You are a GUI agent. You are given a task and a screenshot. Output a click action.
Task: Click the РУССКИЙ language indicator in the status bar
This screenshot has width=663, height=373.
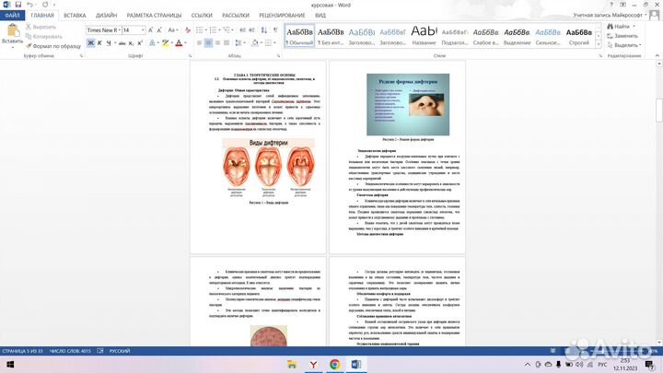[x=120, y=351]
